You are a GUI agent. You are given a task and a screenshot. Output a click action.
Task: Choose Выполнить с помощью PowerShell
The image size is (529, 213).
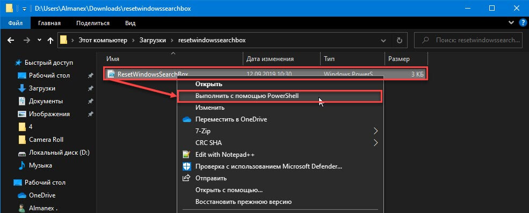[x=280, y=96]
